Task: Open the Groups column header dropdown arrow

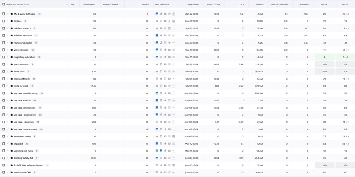Action: pyautogui.click(x=66, y=4)
